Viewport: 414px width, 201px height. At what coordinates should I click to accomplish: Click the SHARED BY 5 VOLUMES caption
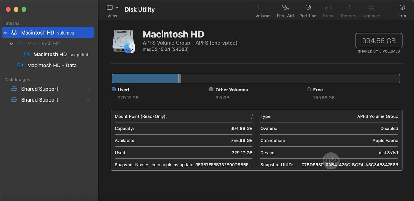point(379,51)
